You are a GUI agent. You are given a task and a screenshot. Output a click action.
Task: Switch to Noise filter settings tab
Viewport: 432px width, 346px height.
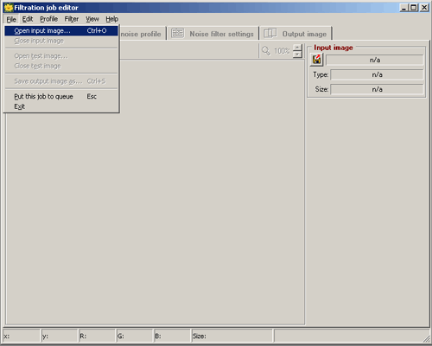click(213, 34)
